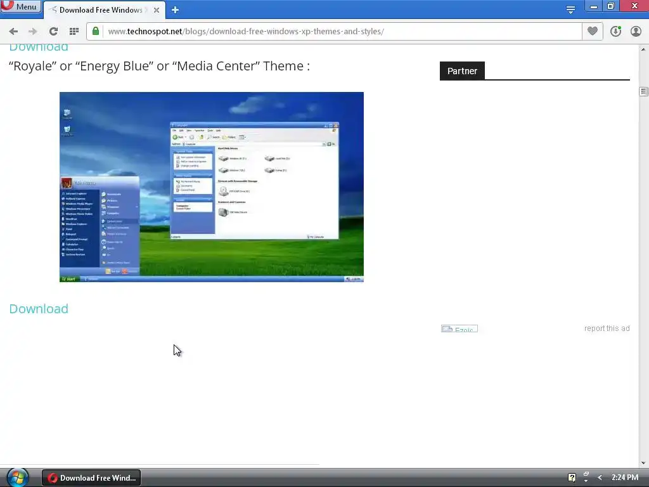Image resolution: width=649 pixels, height=487 pixels.
Task: Open a new tab with plus button
Action: tap(175, 10)
